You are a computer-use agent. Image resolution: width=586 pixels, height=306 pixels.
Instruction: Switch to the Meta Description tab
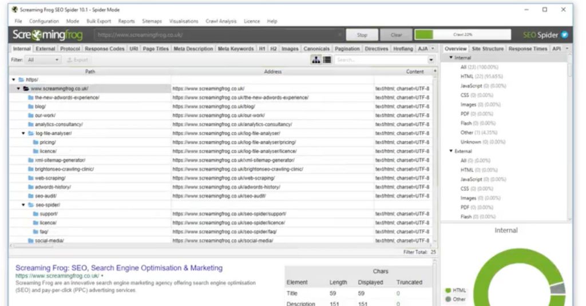click(x=193, y=49)
